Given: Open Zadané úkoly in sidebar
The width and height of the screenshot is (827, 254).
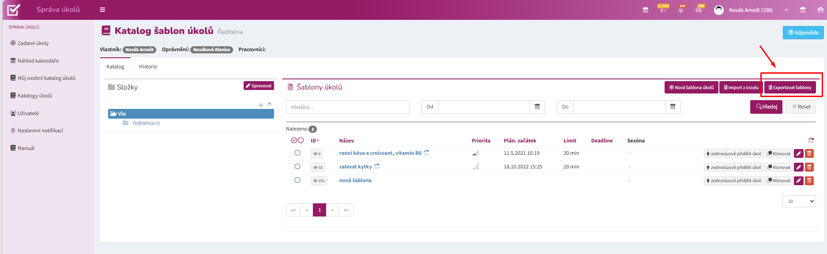Looking at the screenshot, I should point(33,43).
